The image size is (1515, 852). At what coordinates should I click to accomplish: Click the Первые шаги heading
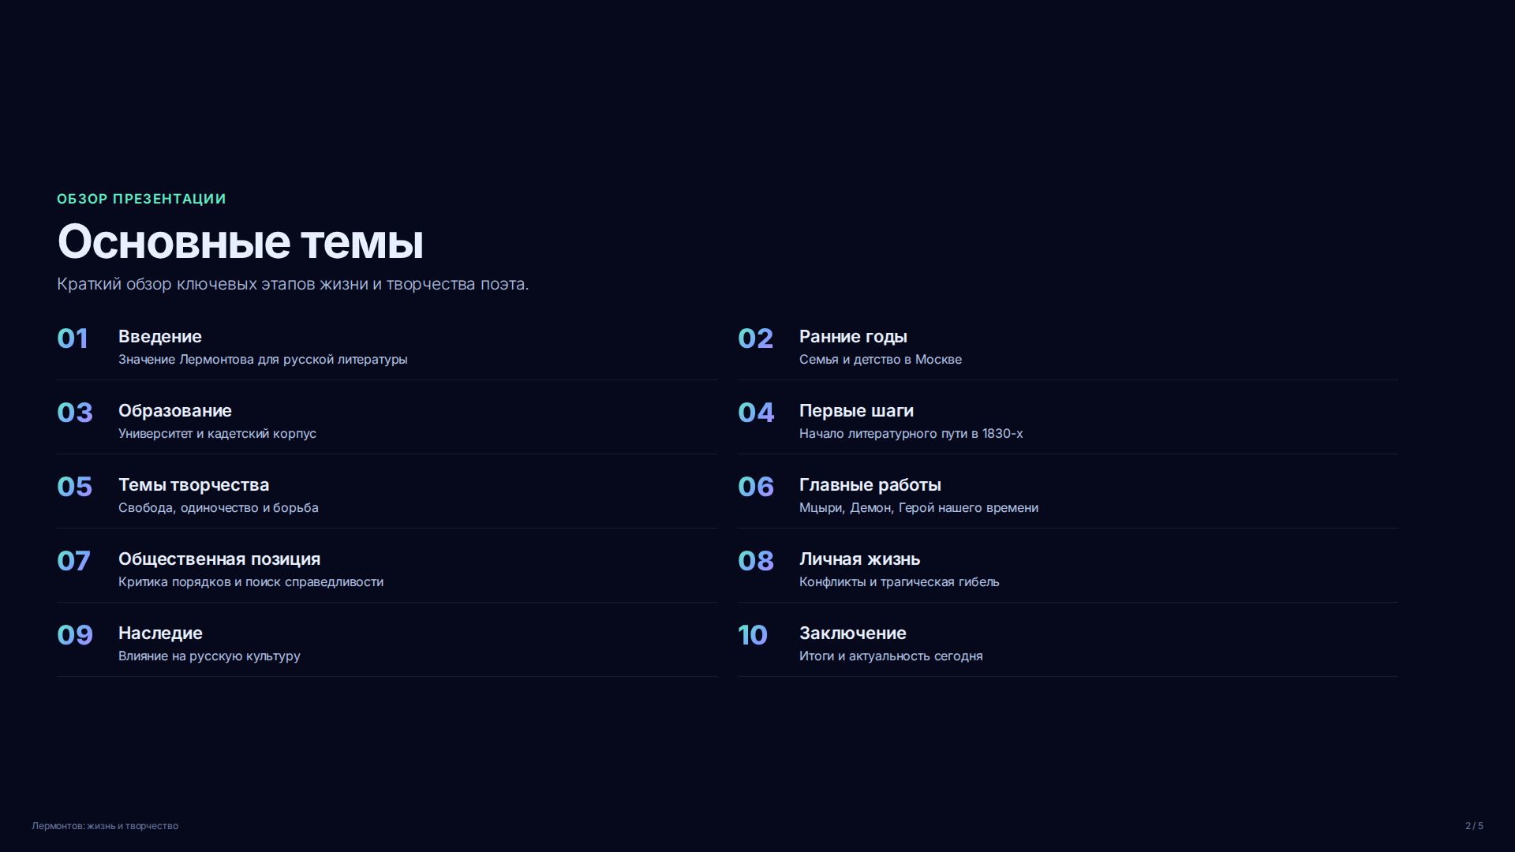click(856, 411)
